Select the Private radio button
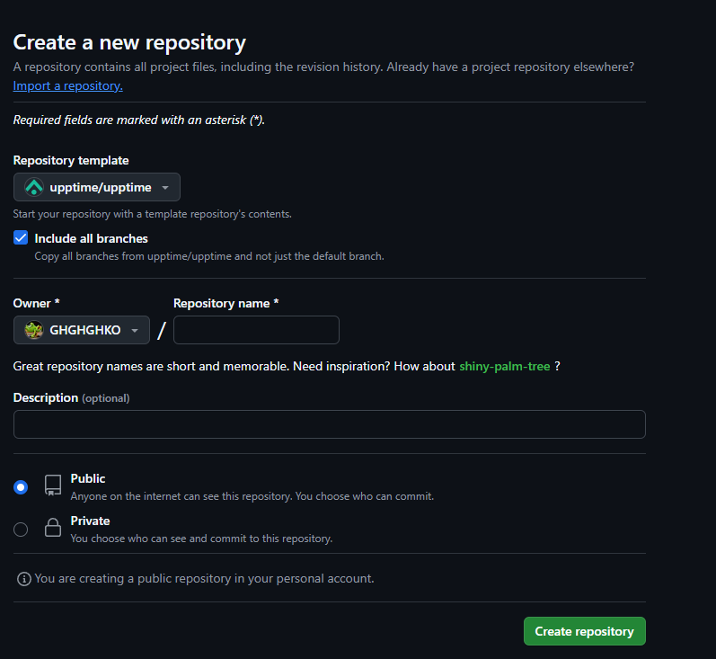The image size is (716, 659). [21, 530]
